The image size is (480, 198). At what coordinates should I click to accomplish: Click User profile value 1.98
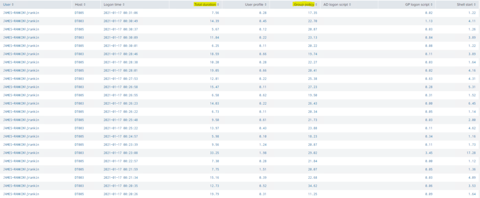click(263, 152)
